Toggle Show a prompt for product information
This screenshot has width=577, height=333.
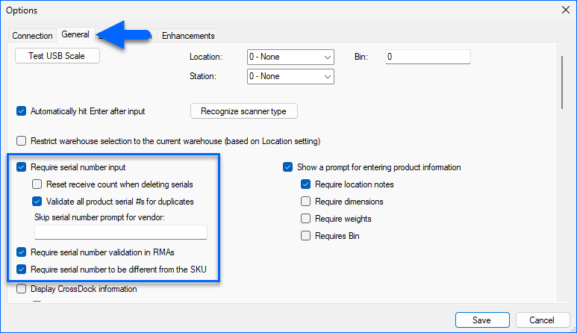pyautogui.click(x=288, y=167)
